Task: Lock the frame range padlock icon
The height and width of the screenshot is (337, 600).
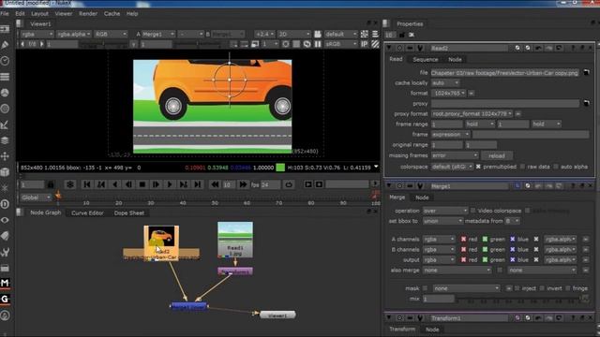Action: 50,185
